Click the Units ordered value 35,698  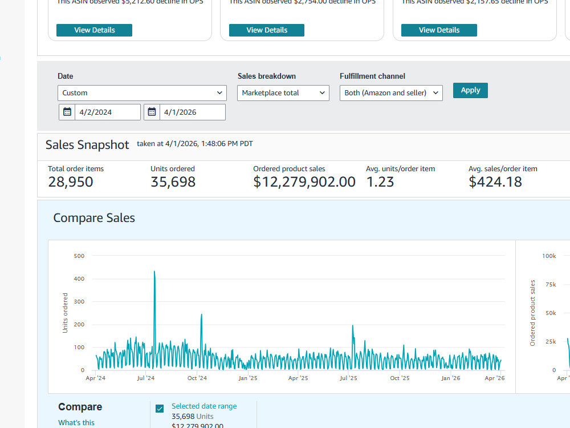[x=173, y=181]
